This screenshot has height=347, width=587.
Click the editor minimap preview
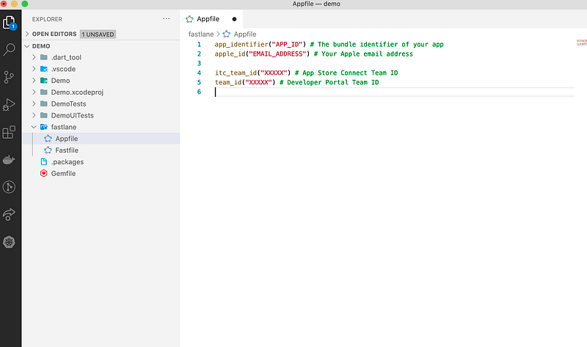click(x=581, y=43)
